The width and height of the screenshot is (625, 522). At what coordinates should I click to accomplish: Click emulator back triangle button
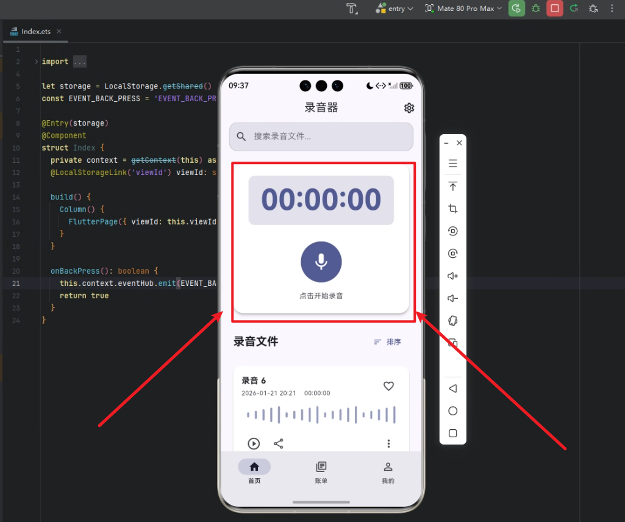coord(453,388)
